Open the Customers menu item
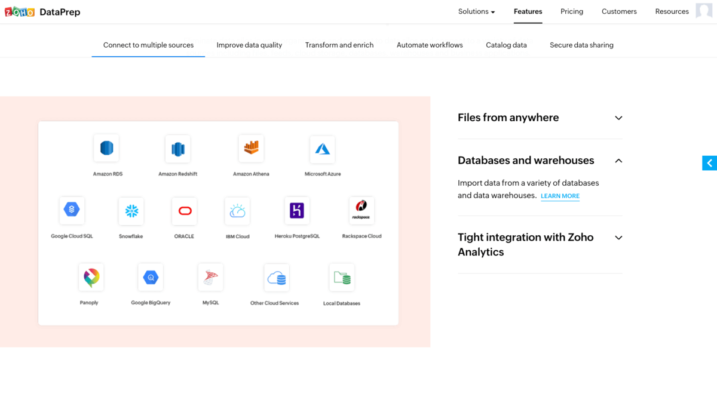Screen dimensions: 717x403 coord(619,11)
